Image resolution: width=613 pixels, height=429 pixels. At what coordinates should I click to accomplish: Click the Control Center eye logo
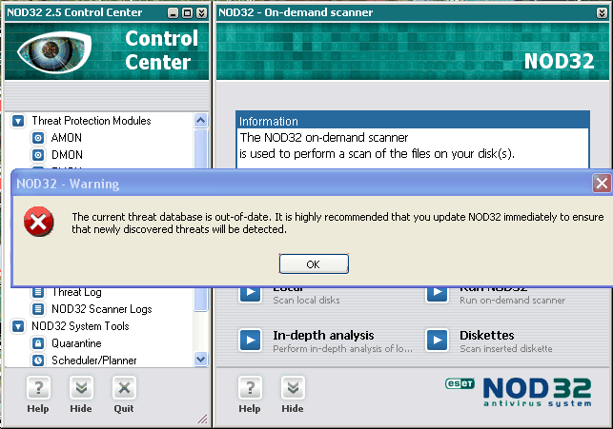tap(54, 51)
